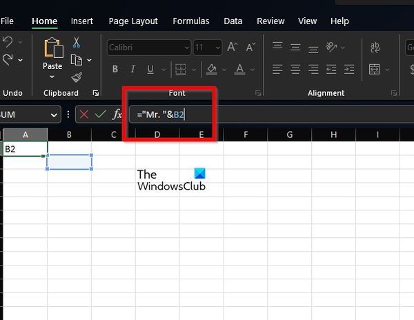The height and width of the screenshot is (320, 414).
Task: Open Paste options dropdown arrow
Action: click(52, 77)
